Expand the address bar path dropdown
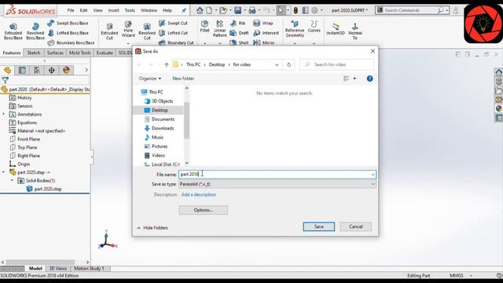The width and height of the screenshot is (503, 283). point(277,64)
